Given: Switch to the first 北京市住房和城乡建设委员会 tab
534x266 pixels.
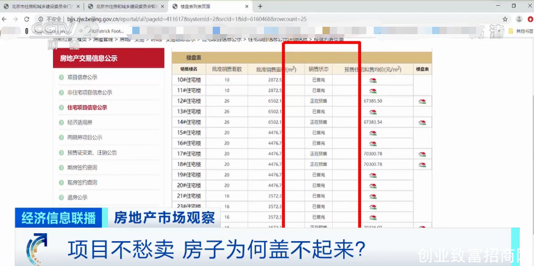Looking at the screenshot, I should click(43, 6).
